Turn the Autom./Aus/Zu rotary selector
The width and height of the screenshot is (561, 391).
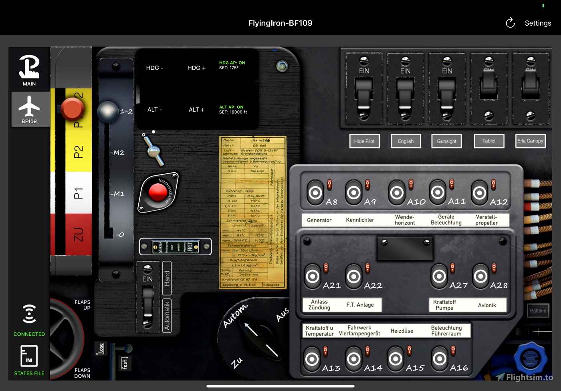[x=260, y=340]
